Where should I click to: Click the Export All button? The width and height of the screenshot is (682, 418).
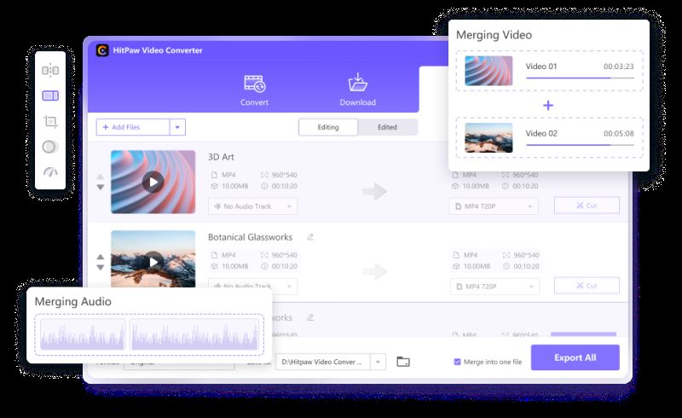pos(575,357)
